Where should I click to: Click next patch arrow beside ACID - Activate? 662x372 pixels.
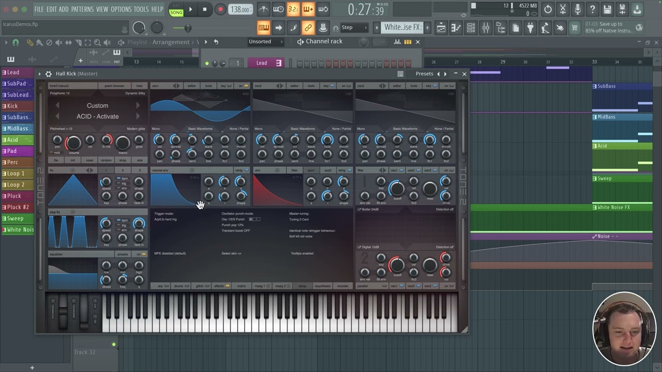click(138, 117)
